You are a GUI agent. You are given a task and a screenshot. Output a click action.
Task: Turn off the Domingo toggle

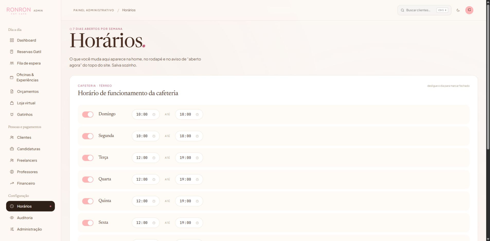click(88, 114)
